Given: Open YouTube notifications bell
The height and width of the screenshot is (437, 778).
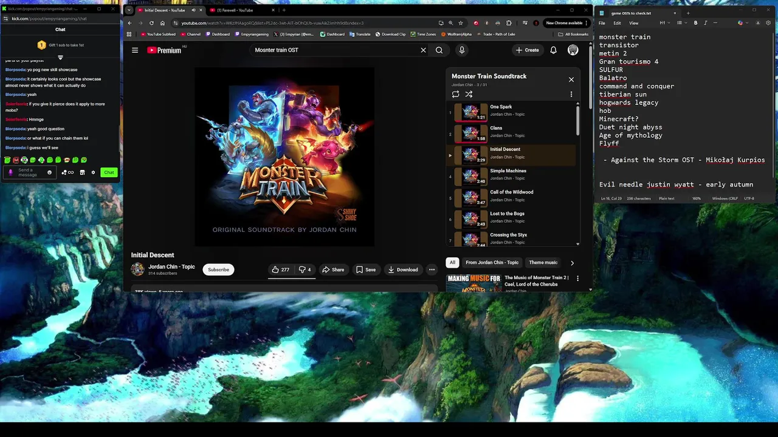Looking at the screenshot, I should coord(553,50).
